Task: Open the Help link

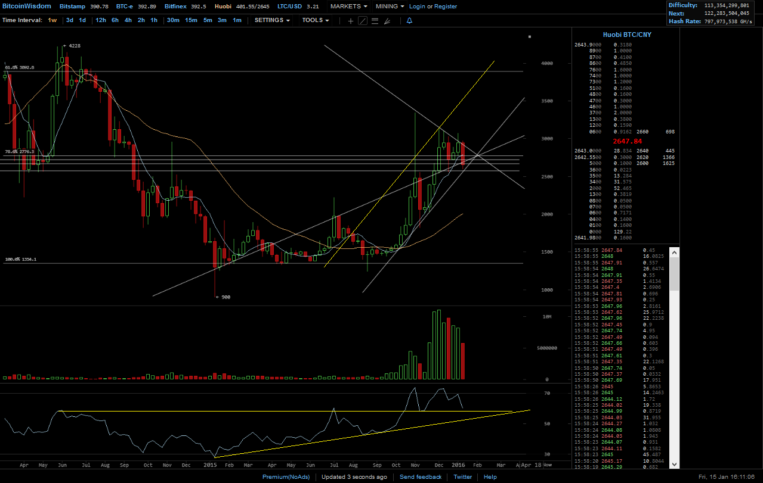Action: point(490,477)
